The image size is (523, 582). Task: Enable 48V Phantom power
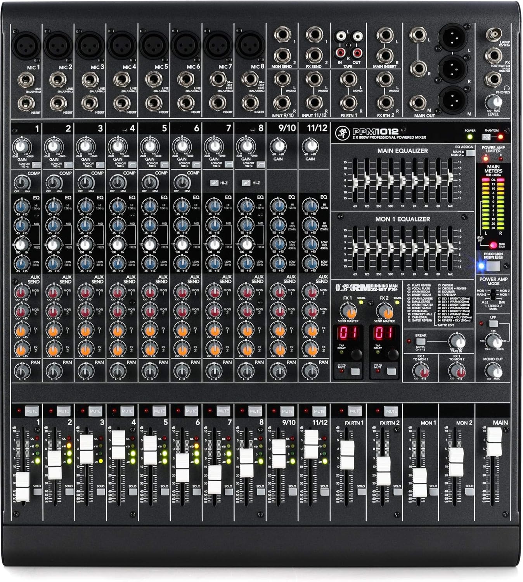coord(486,136)
